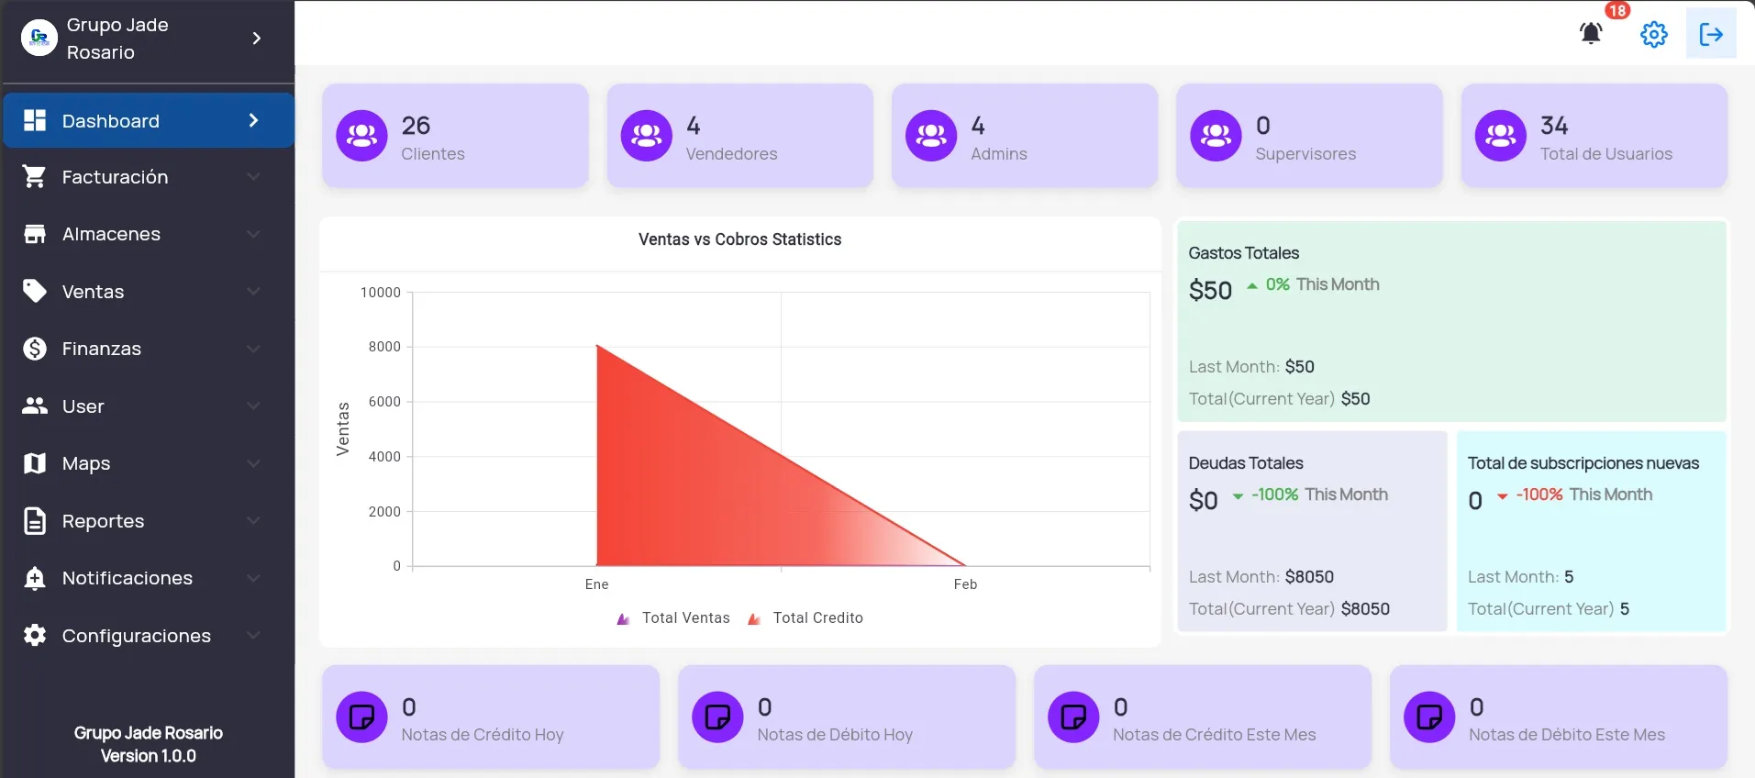This screenshot has width=1755, height=778.
Task: Click the logout icon at top right
Action: [1711, 34]
